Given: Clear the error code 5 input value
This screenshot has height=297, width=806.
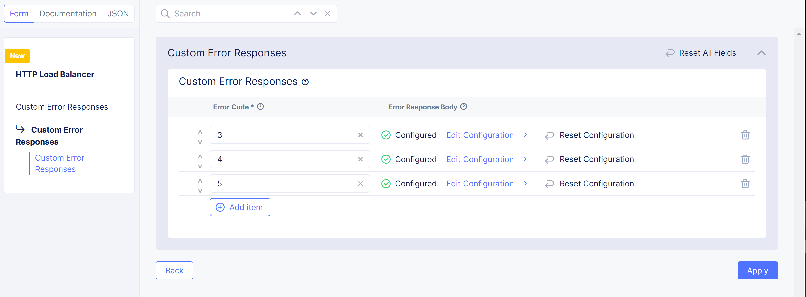Looking at the screenshot, I should tap(360, 183).
